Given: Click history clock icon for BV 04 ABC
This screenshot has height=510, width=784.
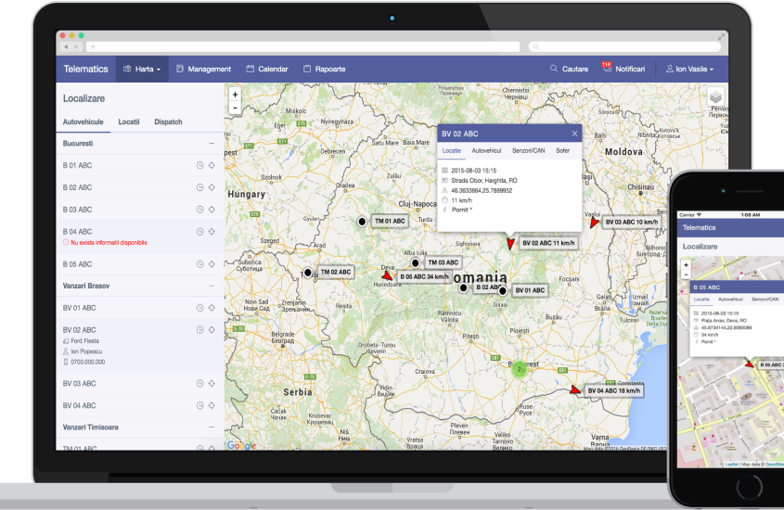Looking at the screenshot, I should pos(200,405).
